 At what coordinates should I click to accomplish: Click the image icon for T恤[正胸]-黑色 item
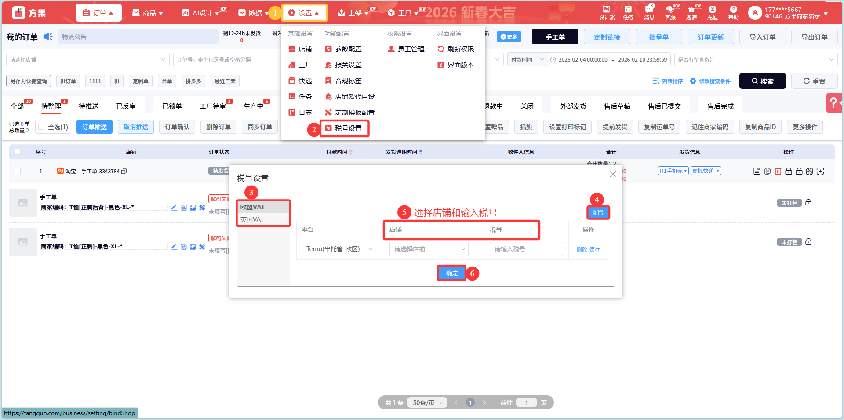click(193, 247)
